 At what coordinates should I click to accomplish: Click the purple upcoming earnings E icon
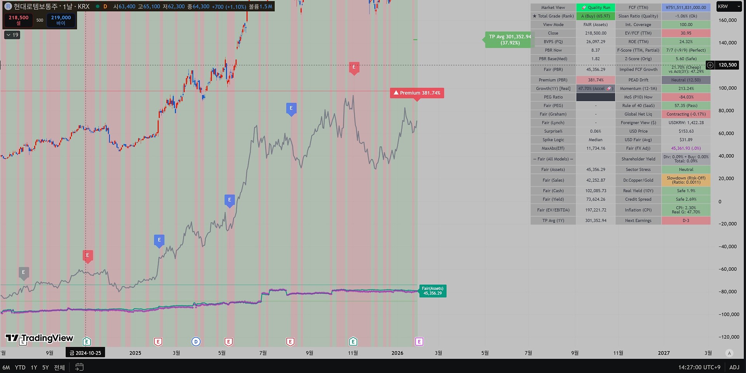(419, 342)
